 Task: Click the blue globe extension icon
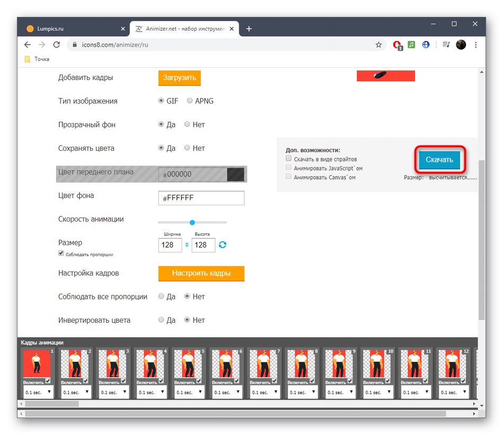pos(426,44)
